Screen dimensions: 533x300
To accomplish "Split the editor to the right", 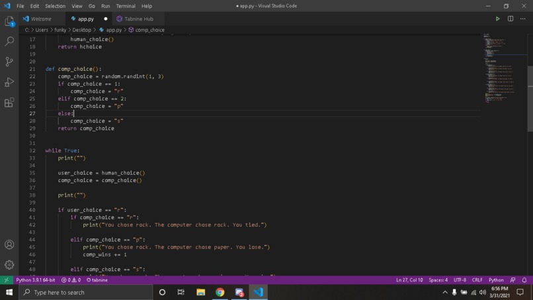I will (x=511, y=19).
